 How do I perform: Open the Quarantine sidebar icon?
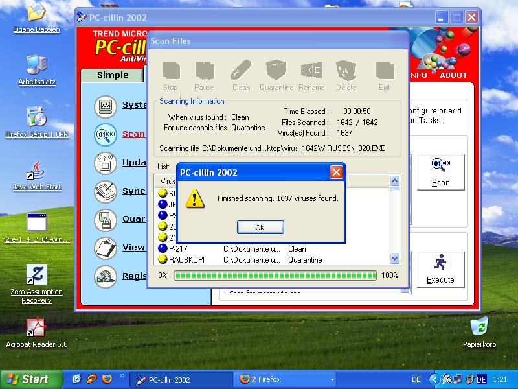[x=106, y=220]
